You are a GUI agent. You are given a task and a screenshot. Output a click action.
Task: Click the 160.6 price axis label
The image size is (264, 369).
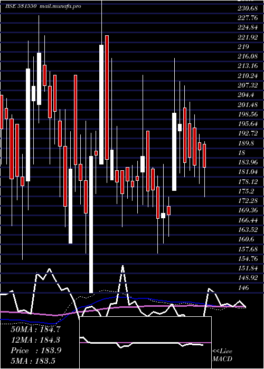(246, 239)
